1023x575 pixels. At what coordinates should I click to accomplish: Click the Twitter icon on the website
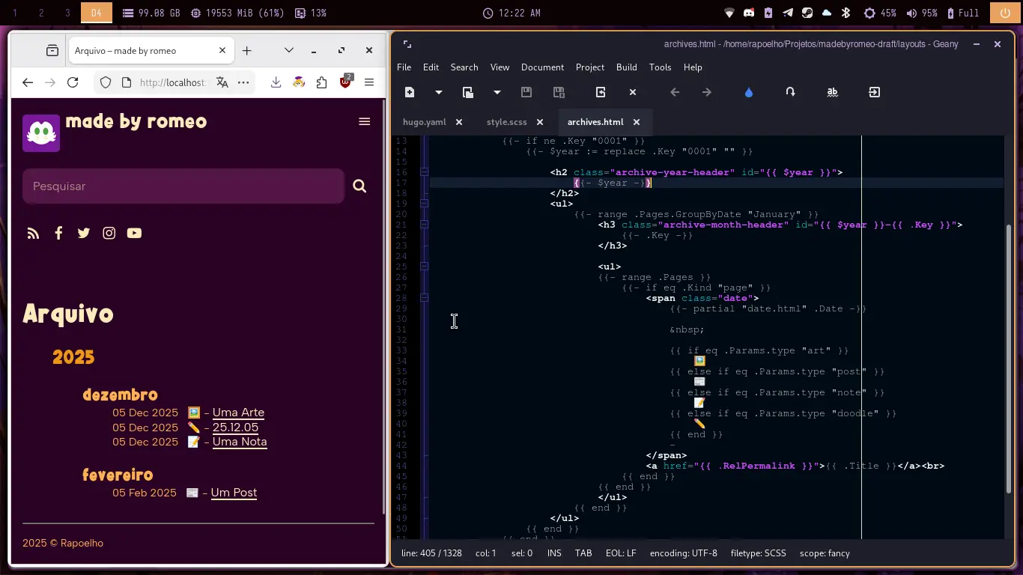tap(84, 233)
